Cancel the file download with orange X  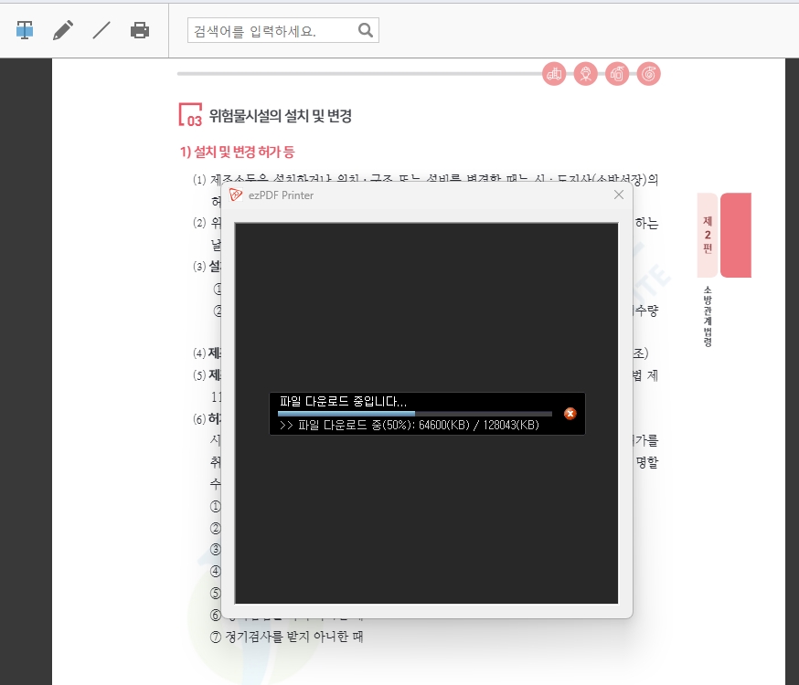[570, 414]
